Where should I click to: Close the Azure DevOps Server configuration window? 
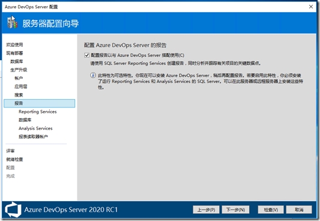311,7
